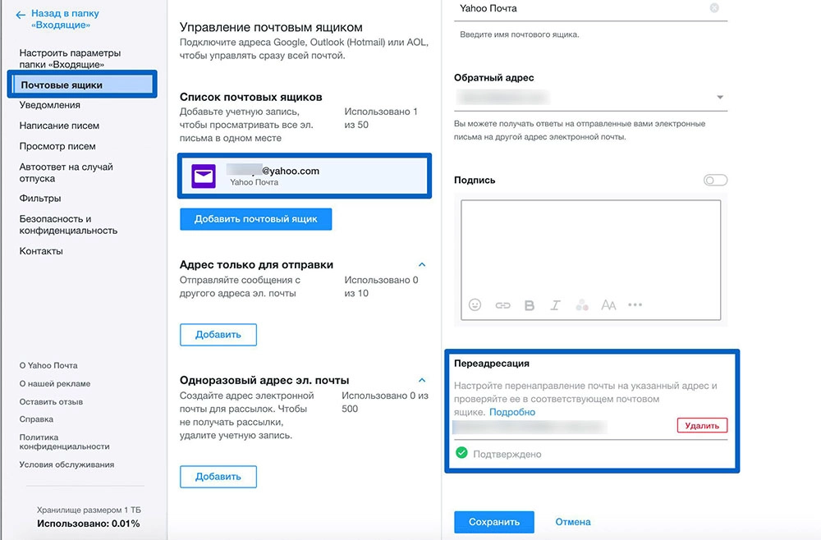Open text color picker in signature toolbar
This screenshot has width=821, height=540.
tap(582, 305)
